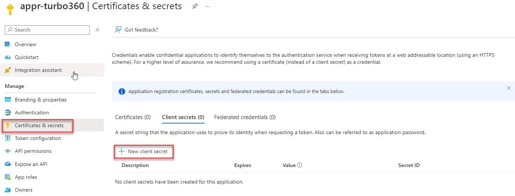Click the Integration assistant rocket icon
Viewport: 515px width, 196px height.
(x=7, y=70)
